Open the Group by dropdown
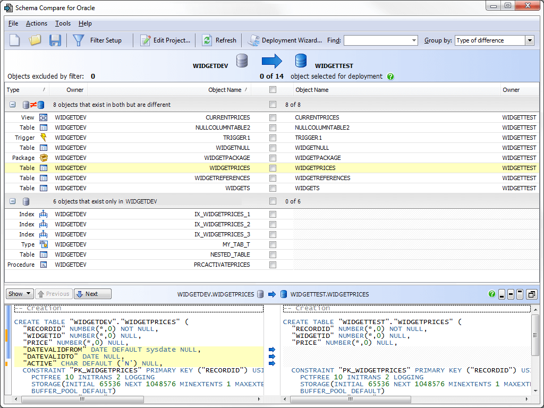Viewport: 544px width, 408px height. coord(529,40)
